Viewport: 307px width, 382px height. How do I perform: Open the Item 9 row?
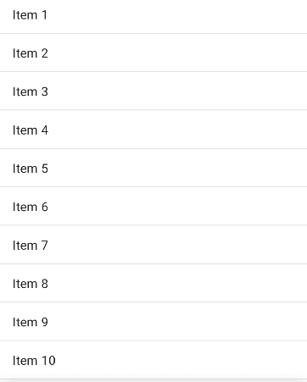153,322
